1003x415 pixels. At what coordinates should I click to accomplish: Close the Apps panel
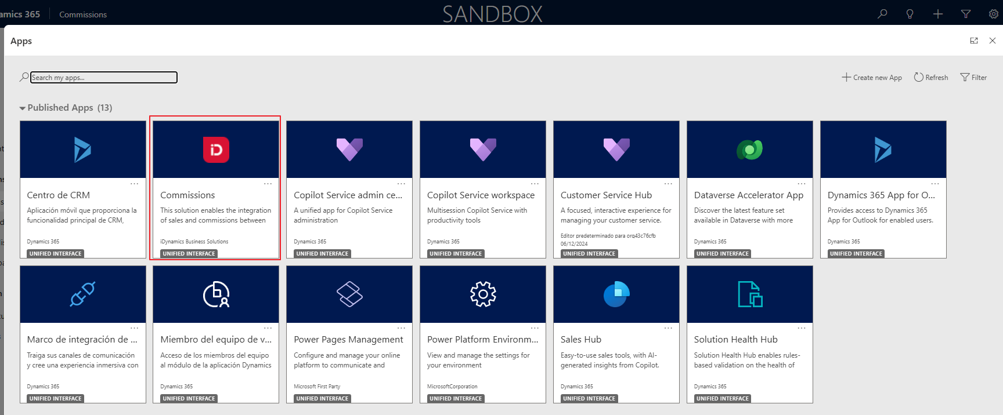pyautogui.click(x=993, y=41)
